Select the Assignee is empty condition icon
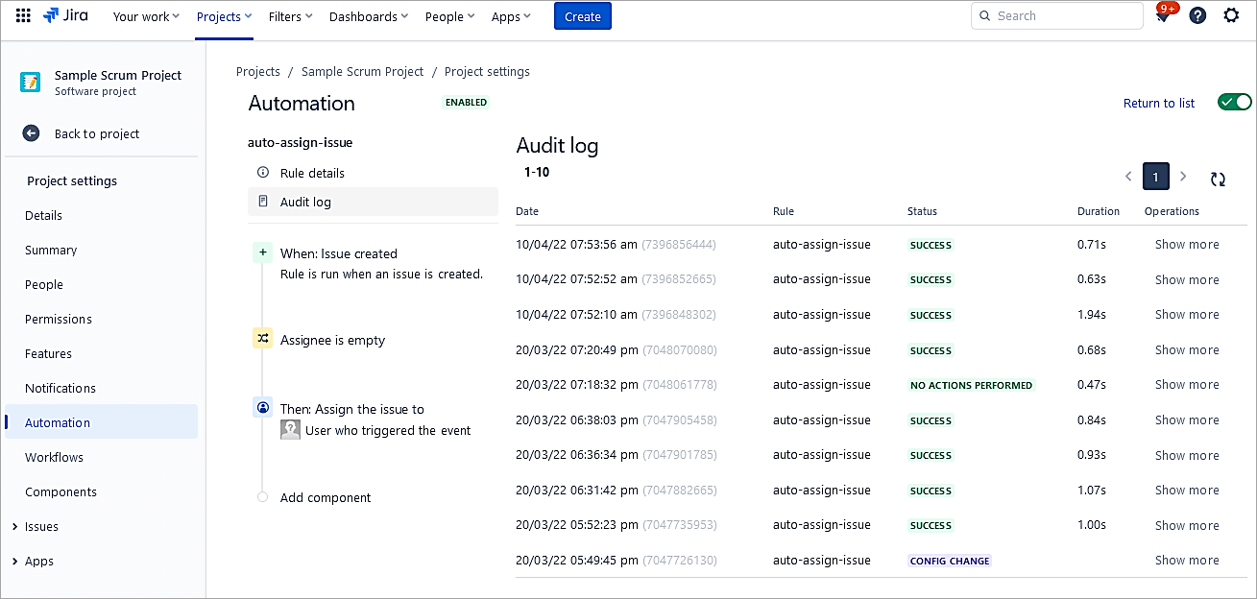1257x599 pixels. pos(263,339)
